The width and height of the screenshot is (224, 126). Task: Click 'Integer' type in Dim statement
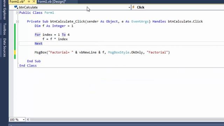pyautogui.click(x=59, y=26)
